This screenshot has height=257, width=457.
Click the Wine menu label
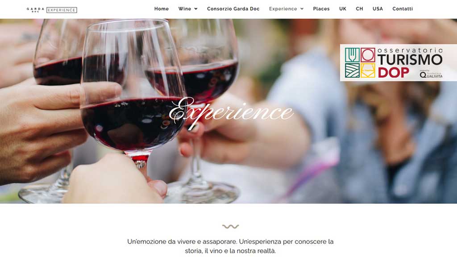point(185,9)
